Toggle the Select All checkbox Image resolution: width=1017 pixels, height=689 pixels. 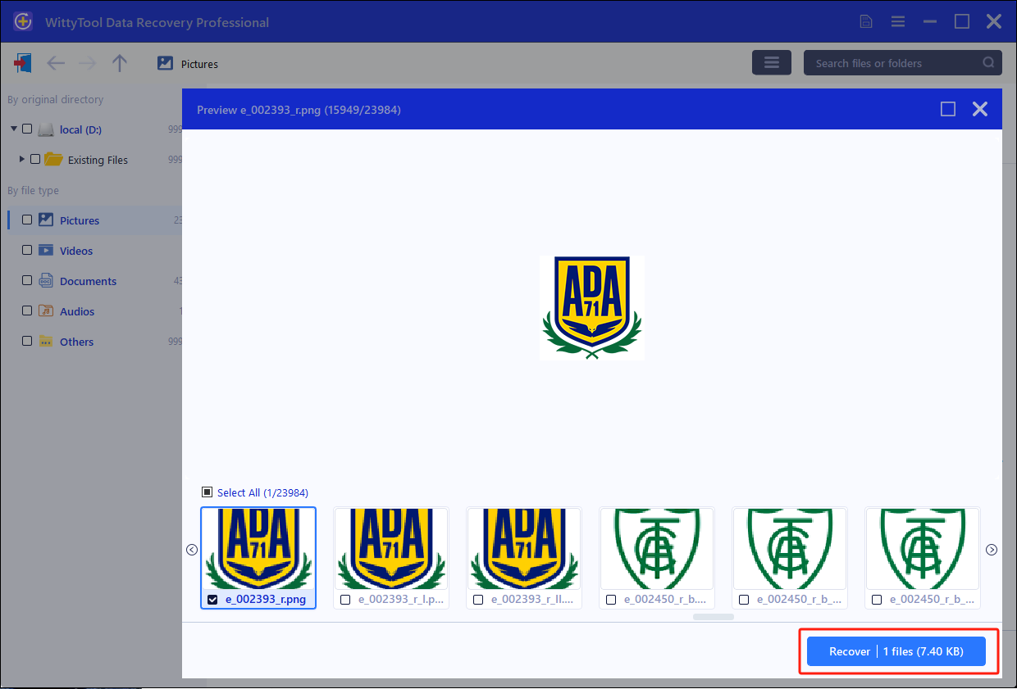coord(208,492)
